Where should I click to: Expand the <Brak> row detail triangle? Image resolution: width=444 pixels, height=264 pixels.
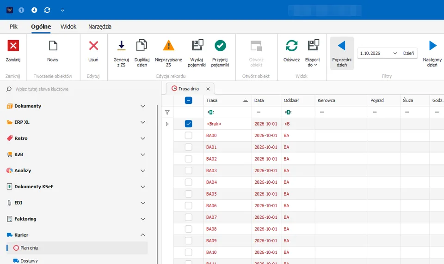click(167, 124)
